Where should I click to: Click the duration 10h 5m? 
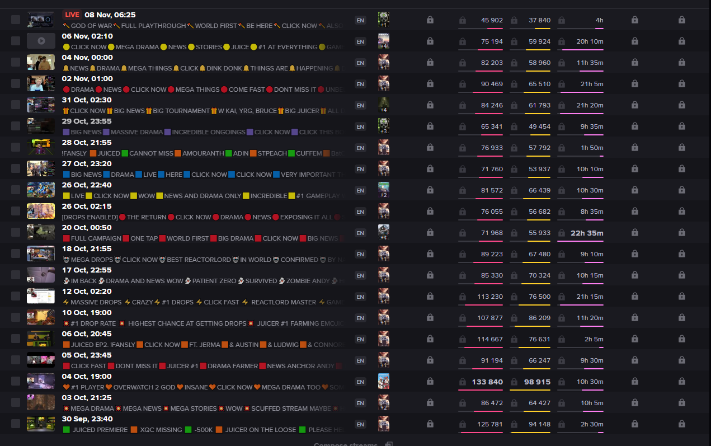point(592,403)
